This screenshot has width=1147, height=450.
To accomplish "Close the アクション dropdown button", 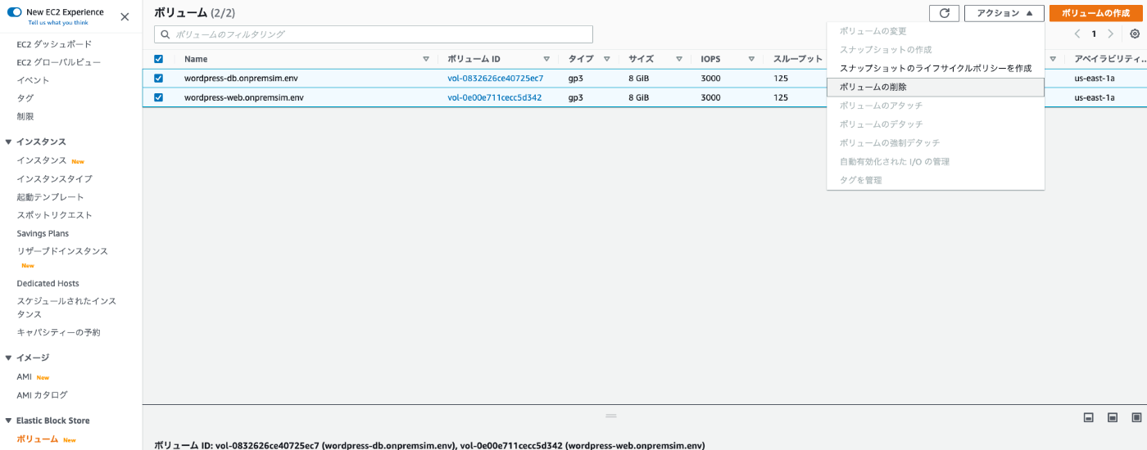I will [x=1004, y=13].
